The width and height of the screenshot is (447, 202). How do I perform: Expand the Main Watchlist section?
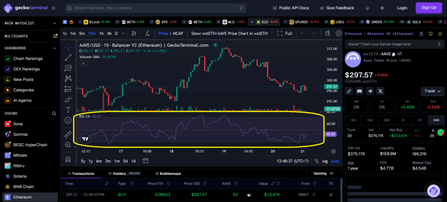[x=54, y=23]
